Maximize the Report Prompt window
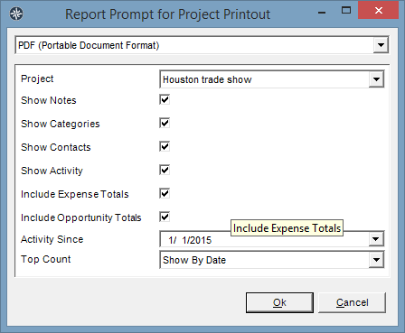The image size is (405, 333). tap(346, 11)
